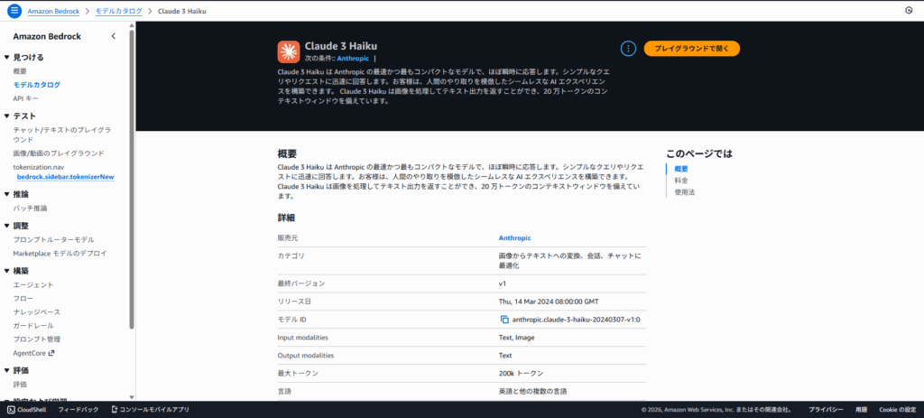Go to モデルカタログ breadcrumb
Image resolution: width=924 pixels, height=418 pixels.
(x=118, y=11)
